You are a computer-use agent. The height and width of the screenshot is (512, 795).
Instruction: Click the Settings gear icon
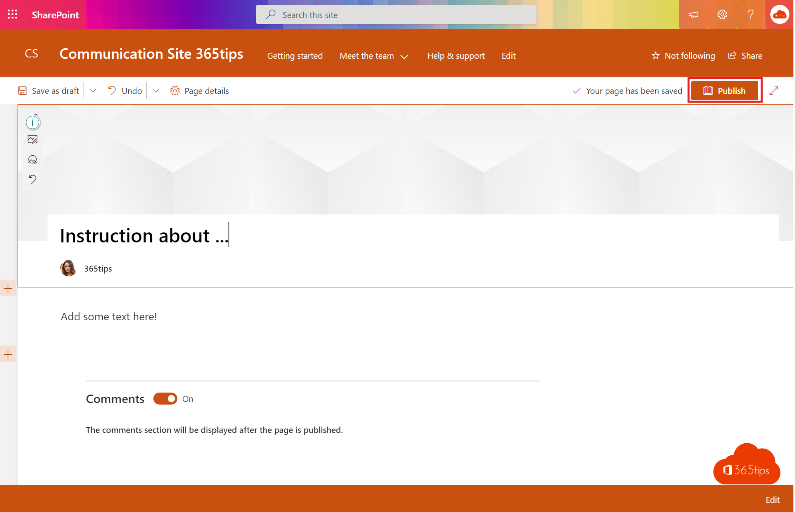[x=722, y=14]
